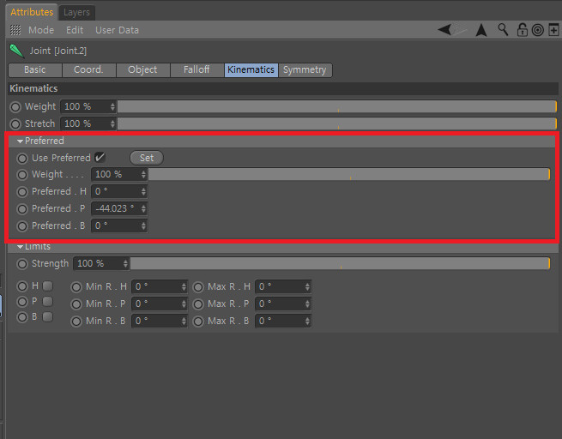Click the target mode icon
Screen dimensions: 562x439
[537, 30]
